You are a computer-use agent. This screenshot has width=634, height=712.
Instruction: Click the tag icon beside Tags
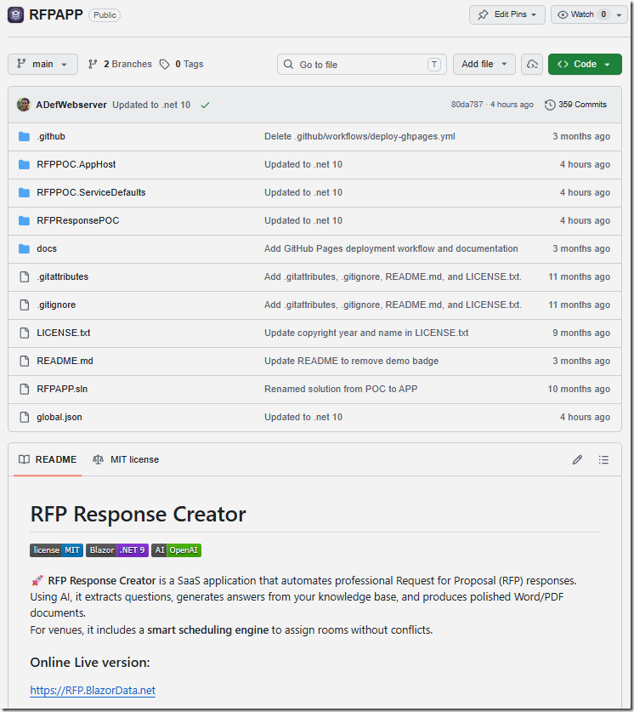[x=165, y=65]
